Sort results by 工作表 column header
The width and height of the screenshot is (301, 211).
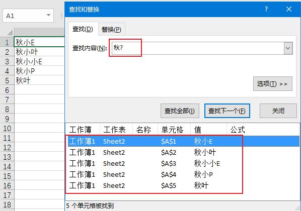tap(116, 130)
